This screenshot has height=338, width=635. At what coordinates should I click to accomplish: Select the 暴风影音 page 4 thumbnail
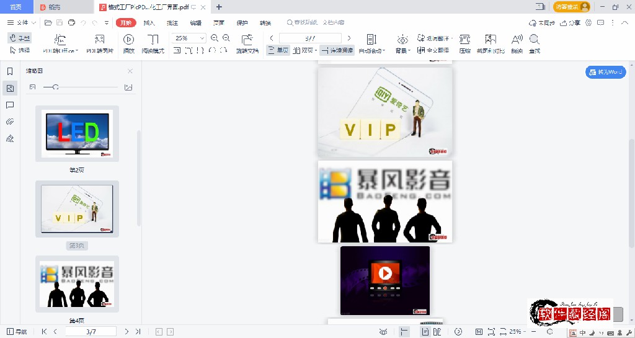click(x=77, y=284)
